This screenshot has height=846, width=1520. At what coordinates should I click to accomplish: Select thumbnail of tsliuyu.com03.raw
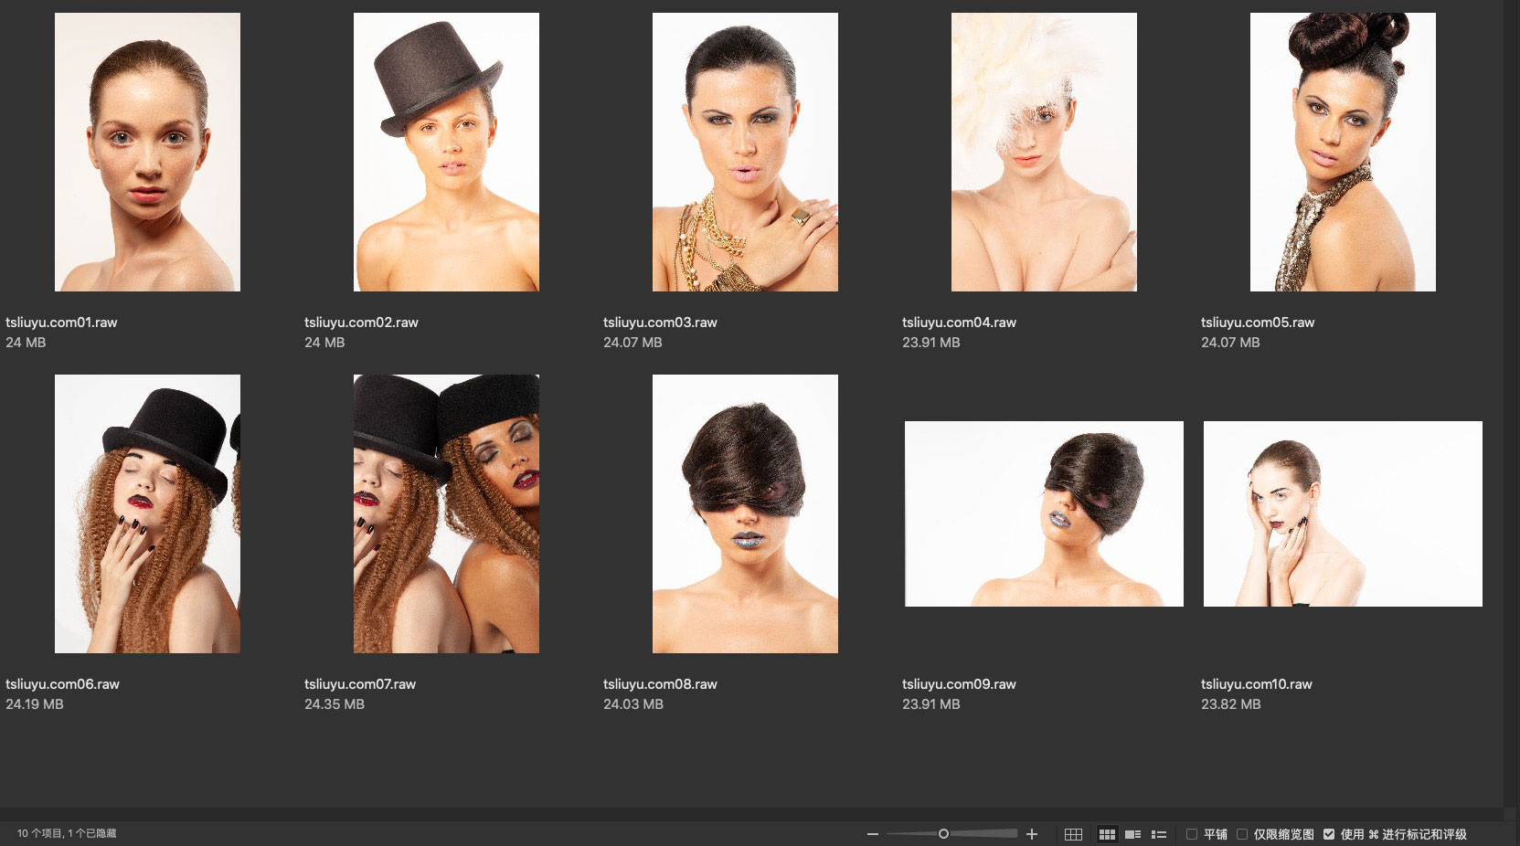pyautogui.click(x=745, y=152)
